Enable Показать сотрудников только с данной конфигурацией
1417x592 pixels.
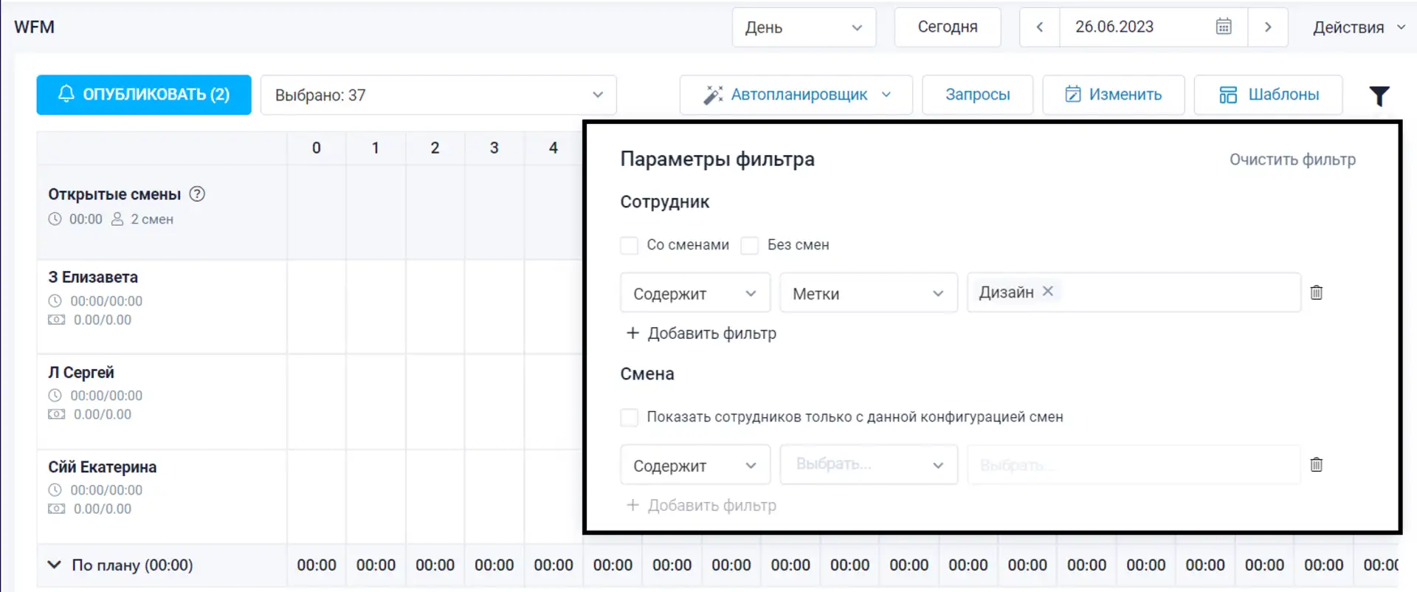[629, 417]
